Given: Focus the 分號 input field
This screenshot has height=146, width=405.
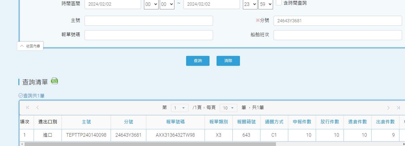Looking at the screenshot, I should tap(337, 21).
